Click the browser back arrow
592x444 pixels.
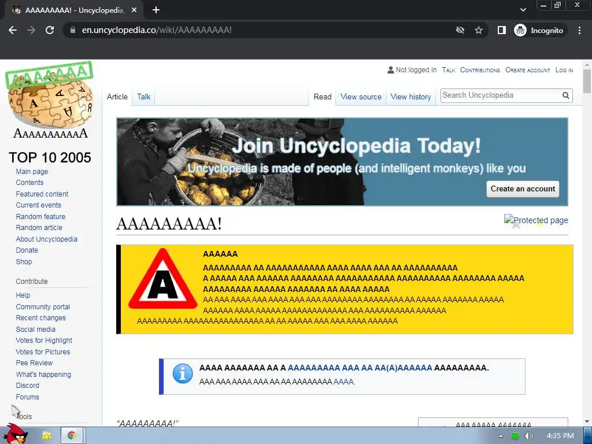click(13, 30)
